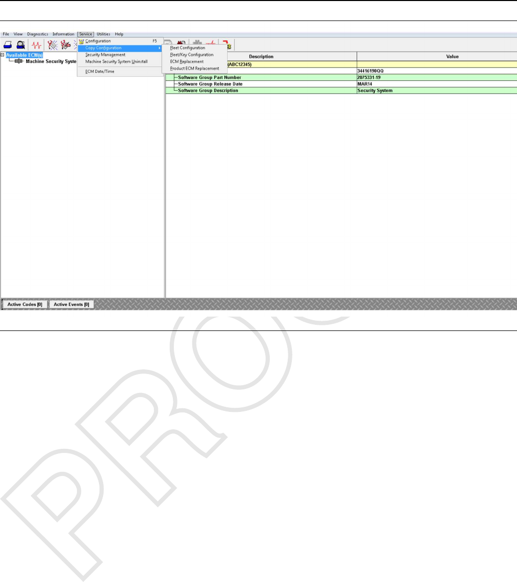This screenshot has height=582, width=517.
Task: Open the Diagnostics menu
Action: [x=37, y=34]
